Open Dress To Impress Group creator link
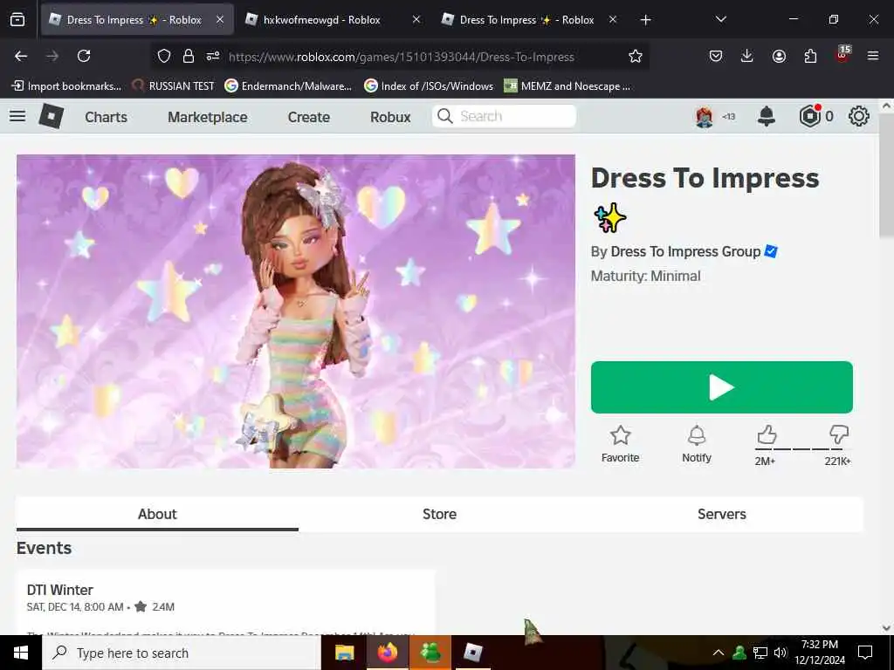This screenshot has height=670, width=894. tap(685, 252)
